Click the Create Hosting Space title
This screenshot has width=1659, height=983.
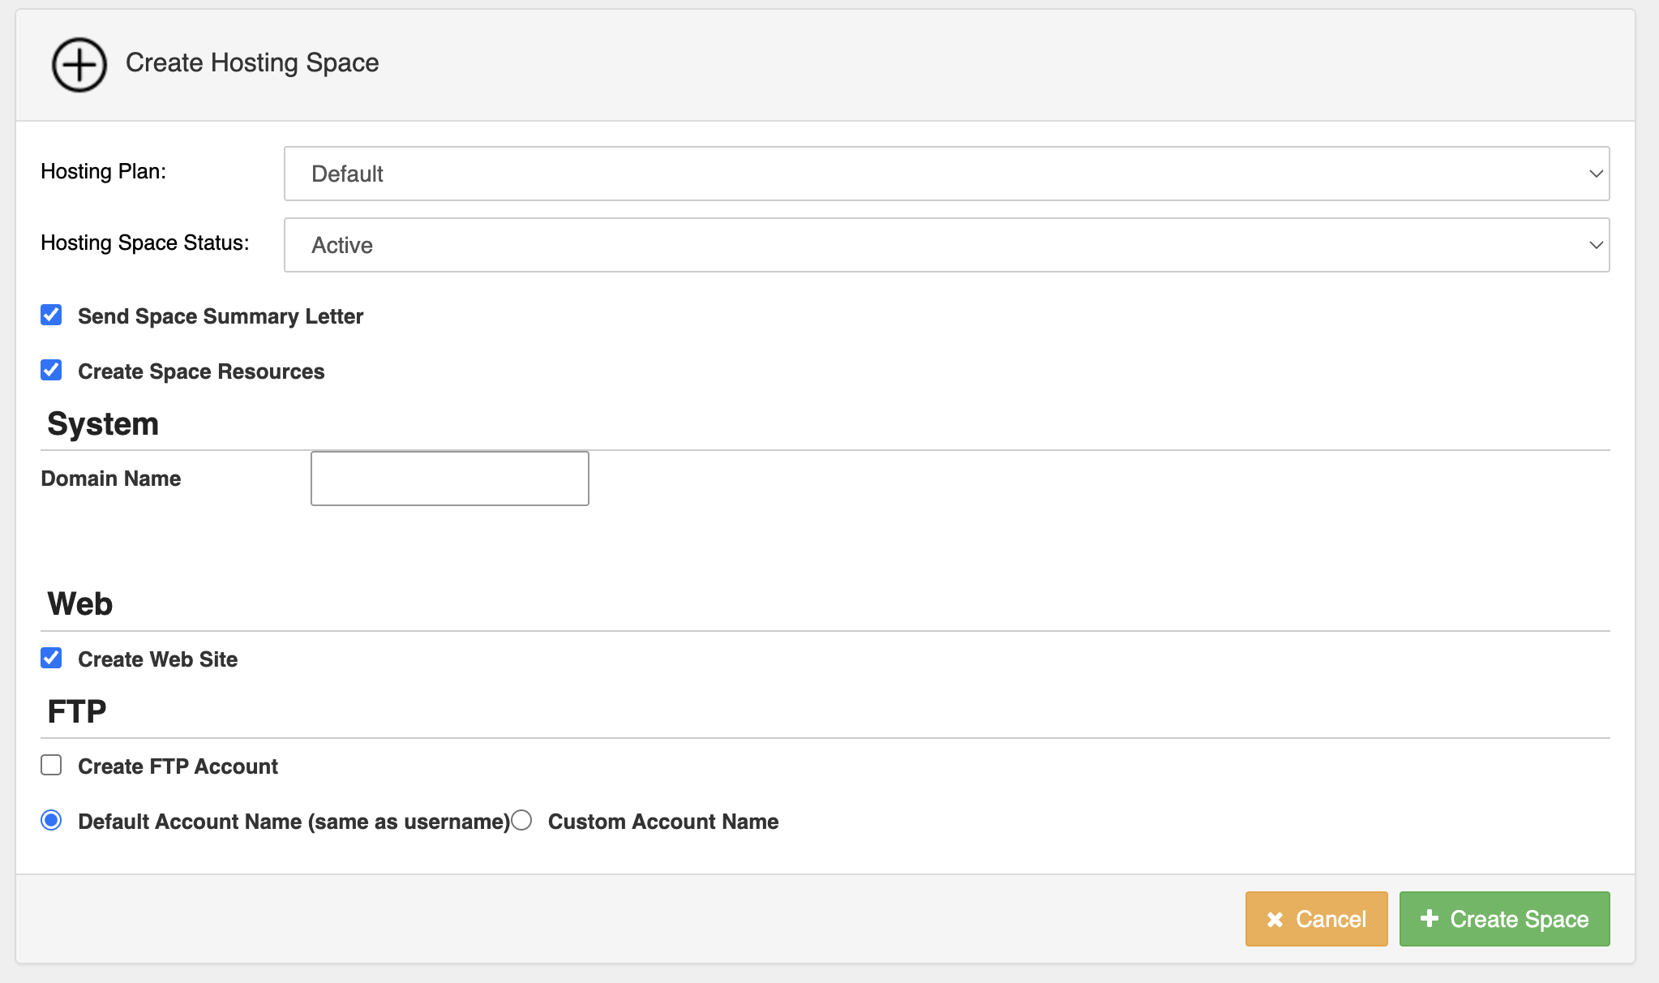252,63
